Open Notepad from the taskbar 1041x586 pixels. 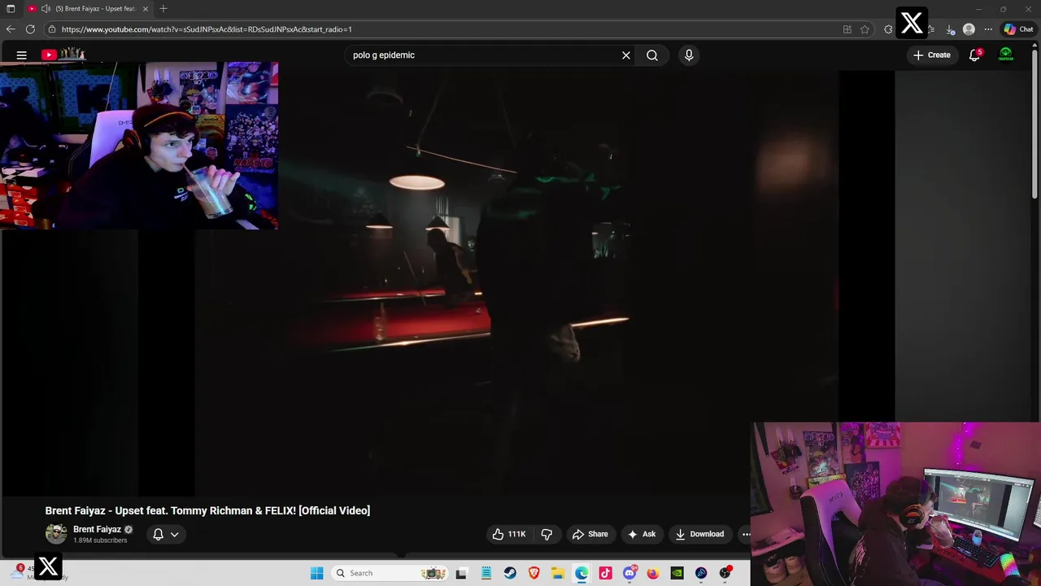486,573
